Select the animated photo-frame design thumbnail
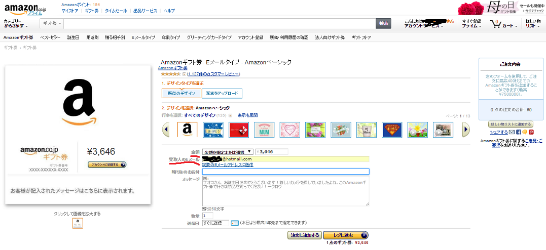This screenshot has height=250, width=546. click(x=443, y=130)
